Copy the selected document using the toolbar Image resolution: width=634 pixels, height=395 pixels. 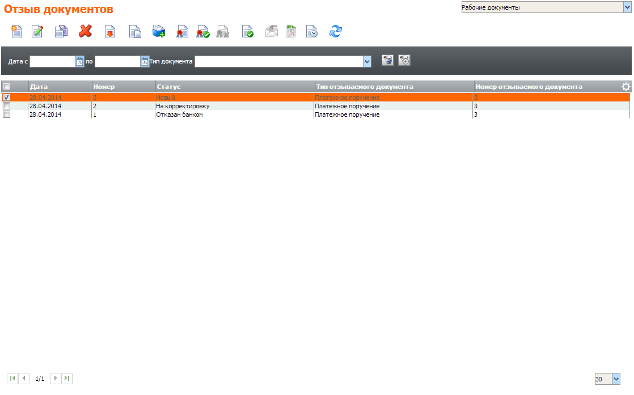61,31
